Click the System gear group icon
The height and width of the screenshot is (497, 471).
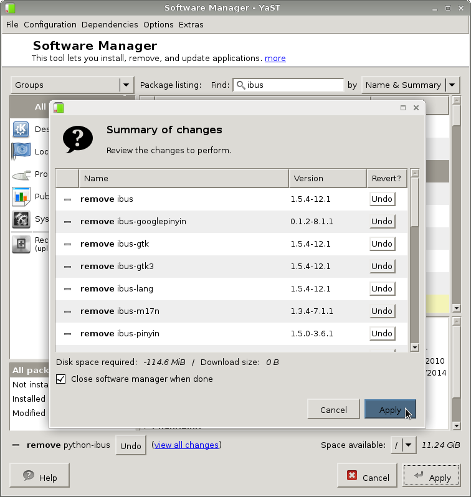[21, 219]
